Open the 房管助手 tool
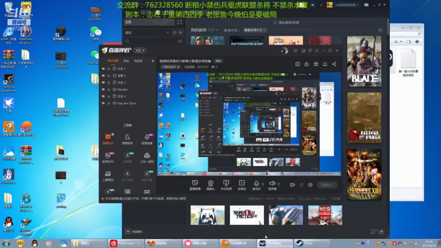The width and height of the screenshot is (441, 248). coord(127,139)
